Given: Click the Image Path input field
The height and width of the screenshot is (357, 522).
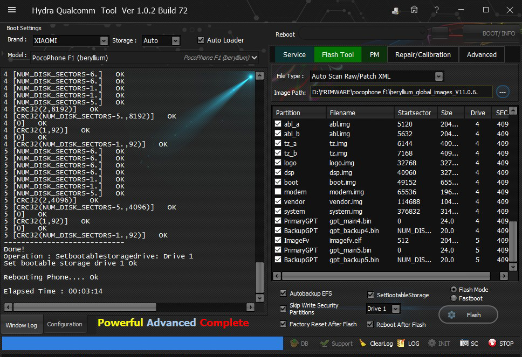Looking at the screenshot, I should [x=401, y=92].
